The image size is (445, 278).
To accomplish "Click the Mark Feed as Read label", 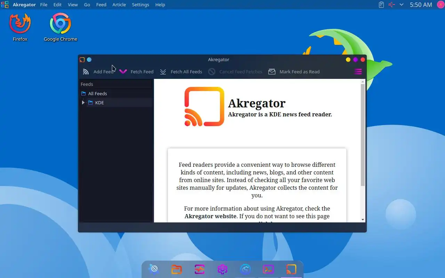I will (x=299, y=72).
